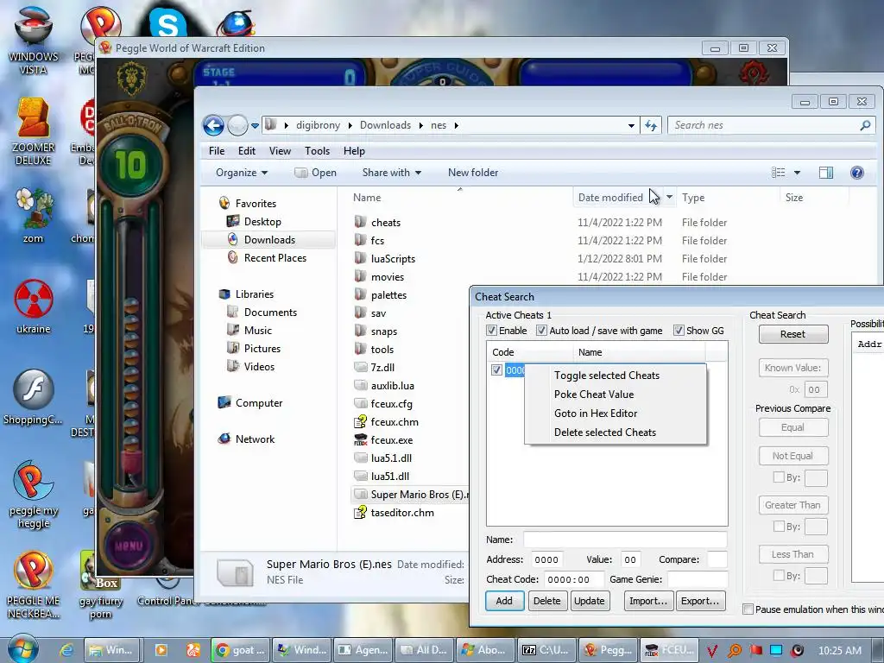Click the Peggle MENU round button
The image size is (884, 663).
point(129,546)
